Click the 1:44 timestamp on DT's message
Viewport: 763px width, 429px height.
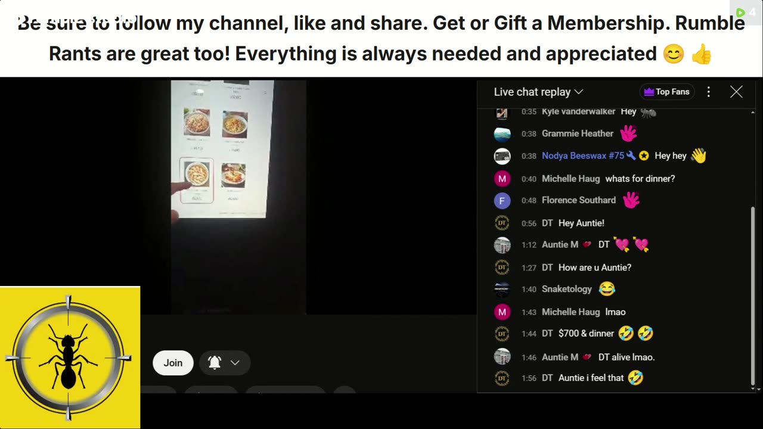tap(529, 334)
